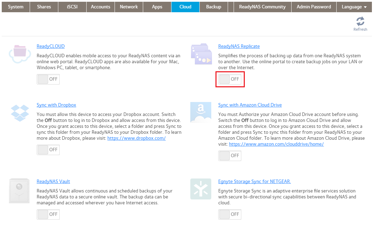Screen dimensions: 374x226
Task: Open Egnyte Storage Sync for NETGEAR link
Action: pyautogui.click(x=255, y=182)
